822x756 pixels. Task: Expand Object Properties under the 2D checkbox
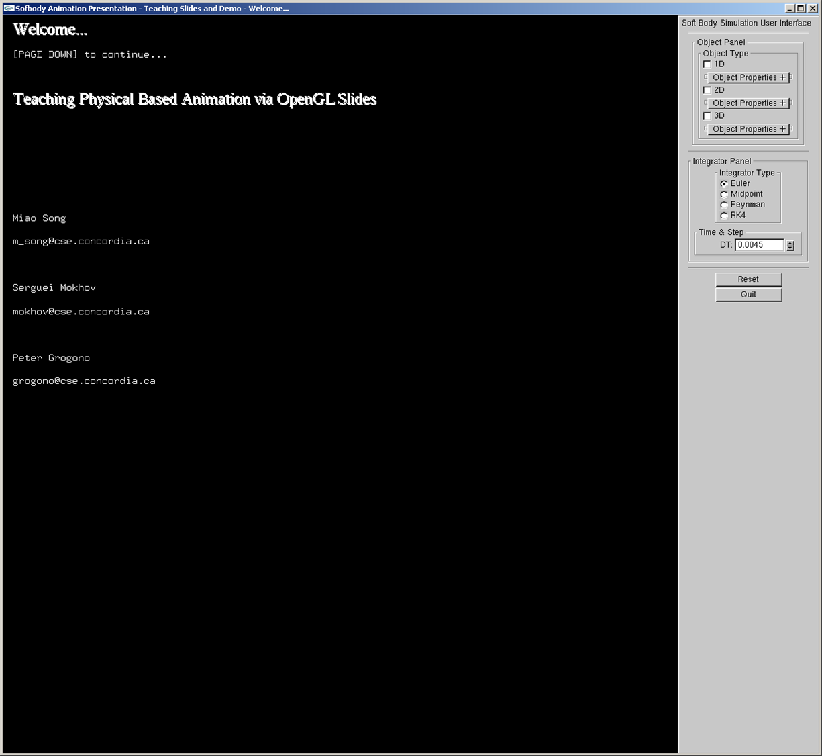click(x=748, y=103)
